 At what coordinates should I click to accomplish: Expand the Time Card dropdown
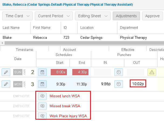(17, 16)
